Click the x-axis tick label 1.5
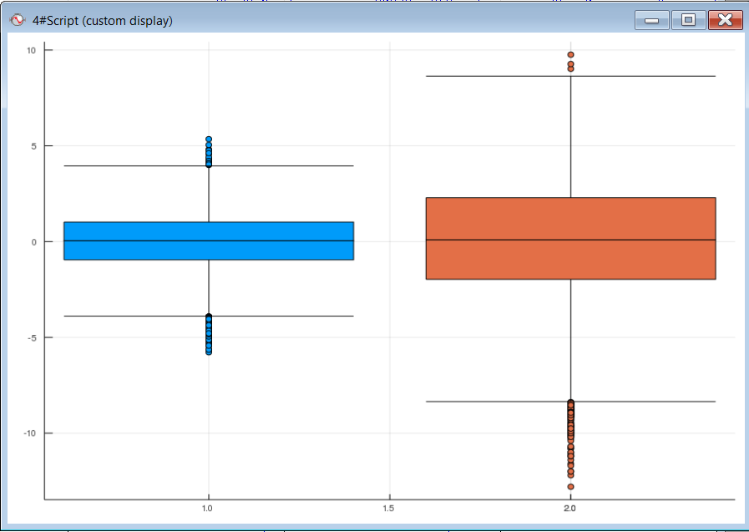 tap(389, 508)
